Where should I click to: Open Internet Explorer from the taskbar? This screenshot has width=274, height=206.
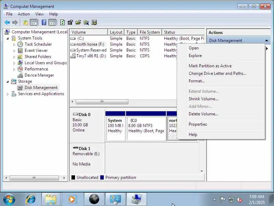(x=30, y=199)
